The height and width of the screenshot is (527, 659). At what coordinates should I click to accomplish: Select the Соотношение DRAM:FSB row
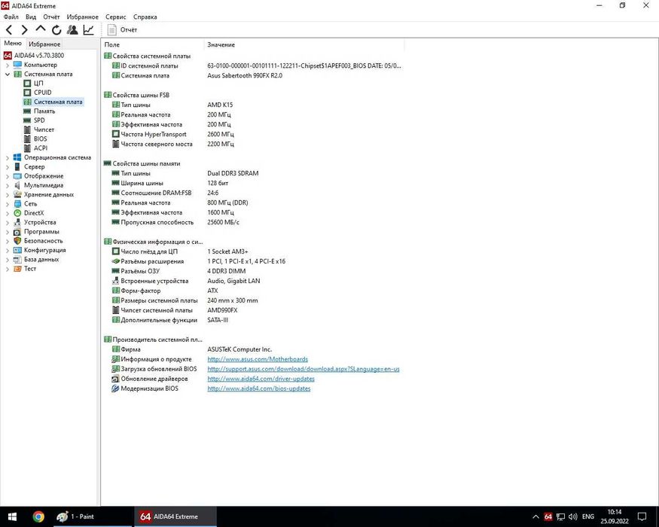coord(252,193)
